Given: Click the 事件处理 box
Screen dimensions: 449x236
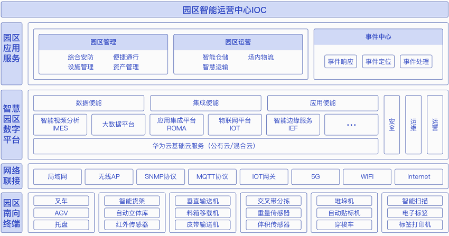Looking at the screenshot, I should pyautogui.click(x=416, y=61).
